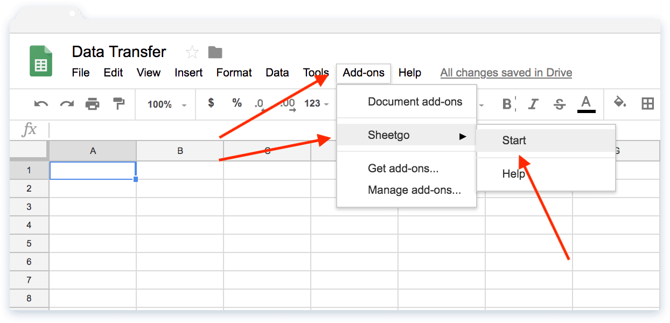Select row 2 header
The image size is (670, 323).
click(29, 188)
